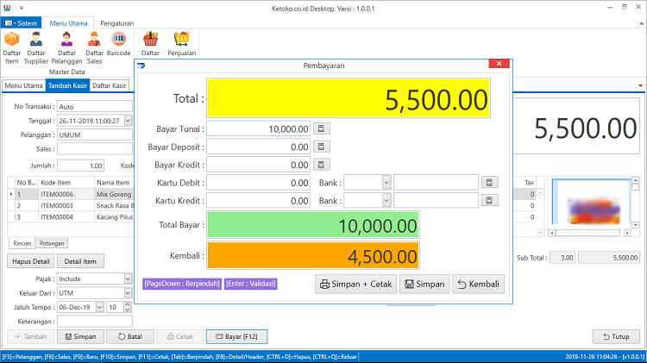Close the Pembayaran dialog
The height and width of the screenshot is (363, 647).
[499, 64]
